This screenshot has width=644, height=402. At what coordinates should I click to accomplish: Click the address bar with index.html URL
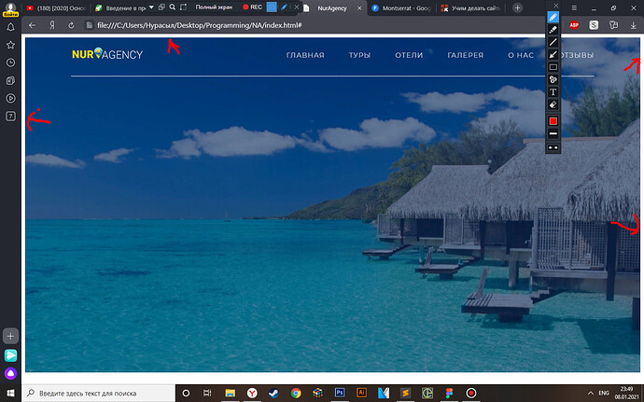point(200,25)
